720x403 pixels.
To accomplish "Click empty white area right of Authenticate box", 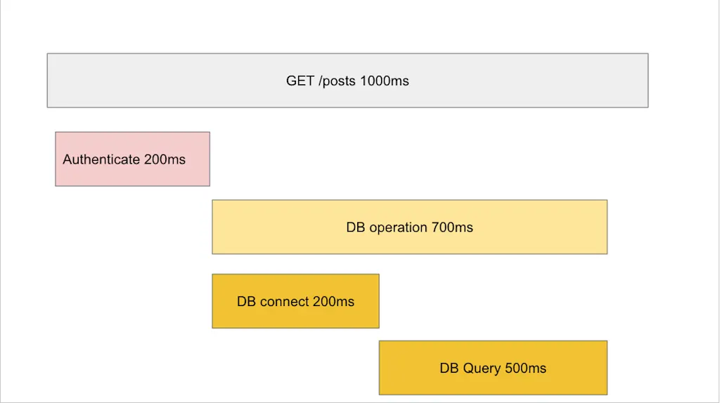I will tap(413, 159).
